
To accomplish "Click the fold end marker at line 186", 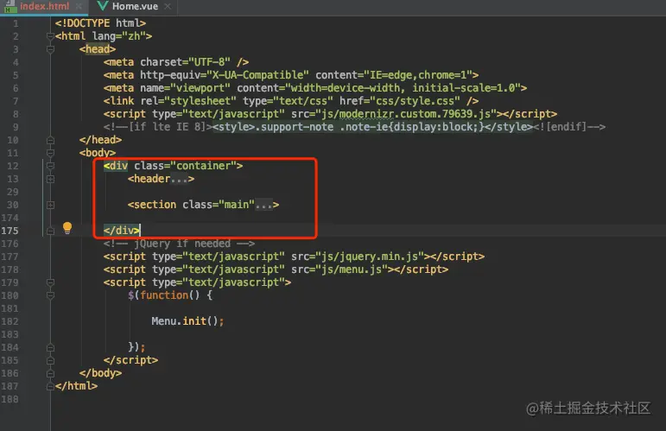I will pyautogui.click(x=50, y=373).
